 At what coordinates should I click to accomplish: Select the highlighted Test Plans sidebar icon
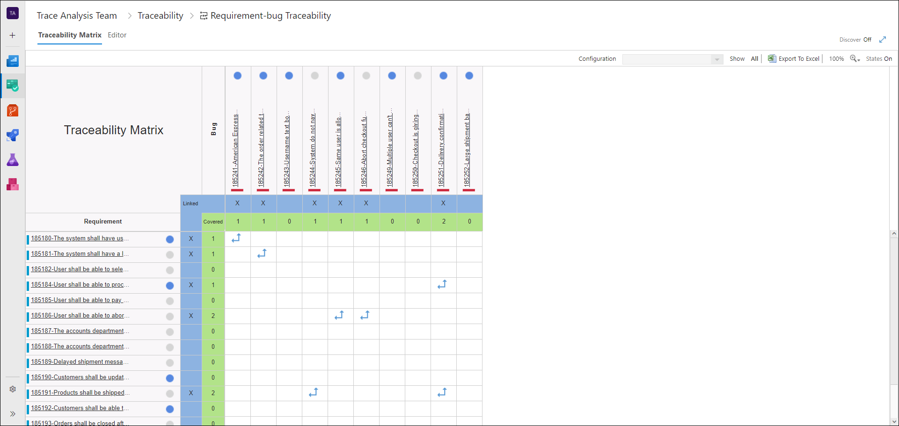13,86
